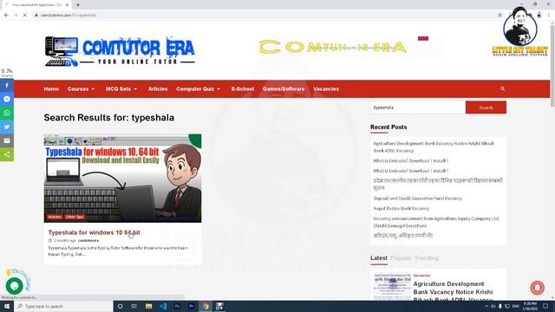
Task: Go to Home in navigation bar
Action: coord(51,88)
